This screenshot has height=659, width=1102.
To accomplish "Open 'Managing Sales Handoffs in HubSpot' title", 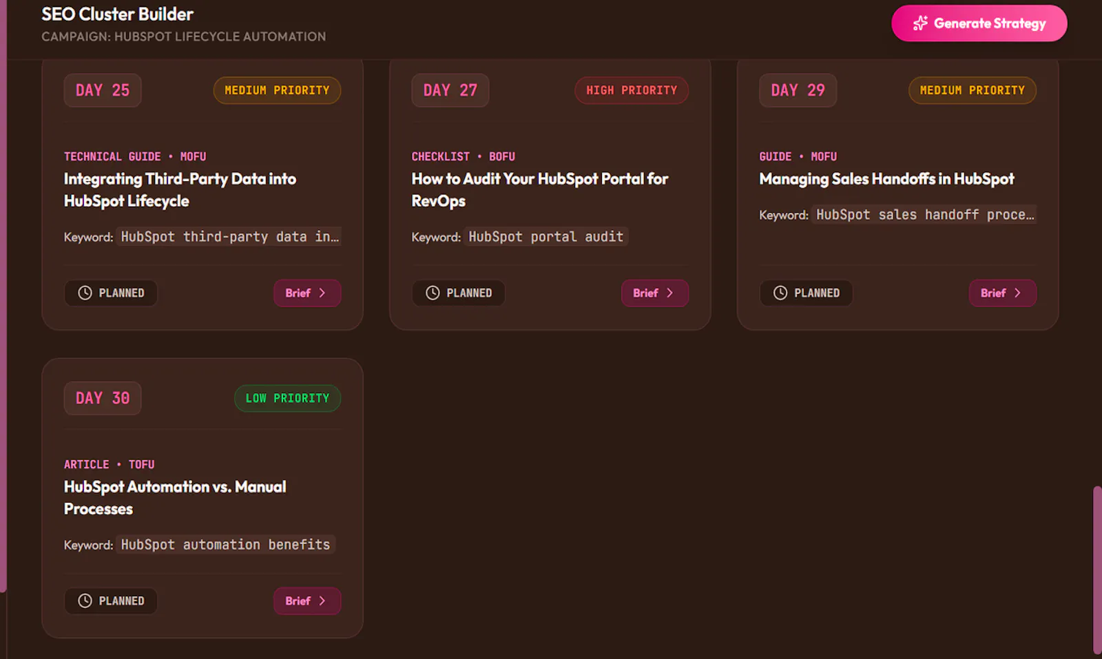I will tap(886, 179).
